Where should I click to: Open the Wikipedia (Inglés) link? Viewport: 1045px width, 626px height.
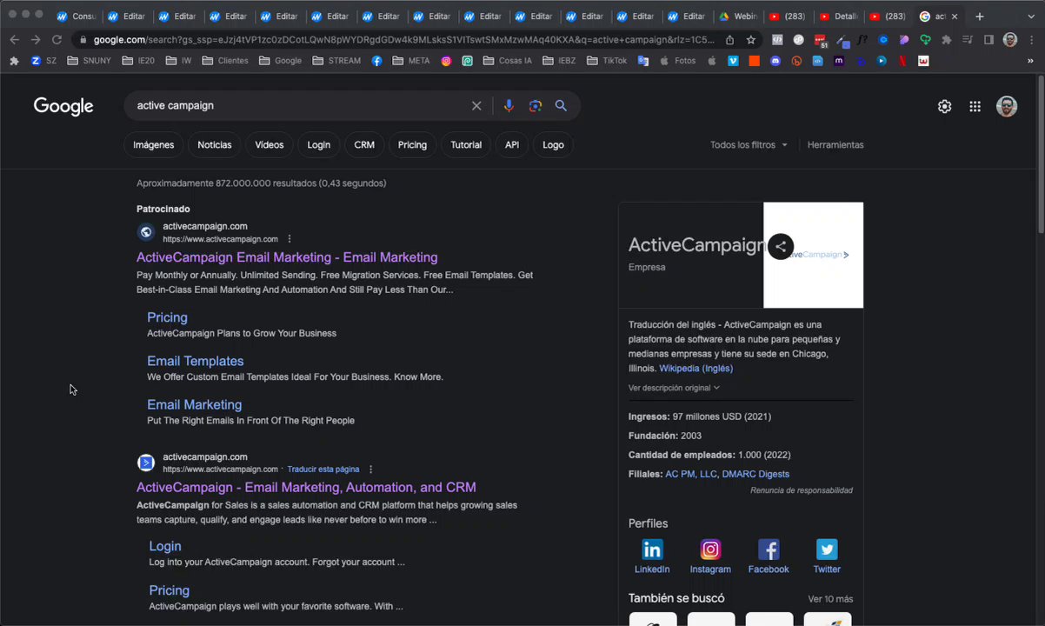[x=696, y=369]
